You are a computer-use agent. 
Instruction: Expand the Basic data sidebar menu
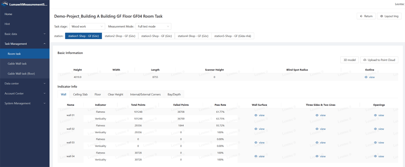point(25,34)
